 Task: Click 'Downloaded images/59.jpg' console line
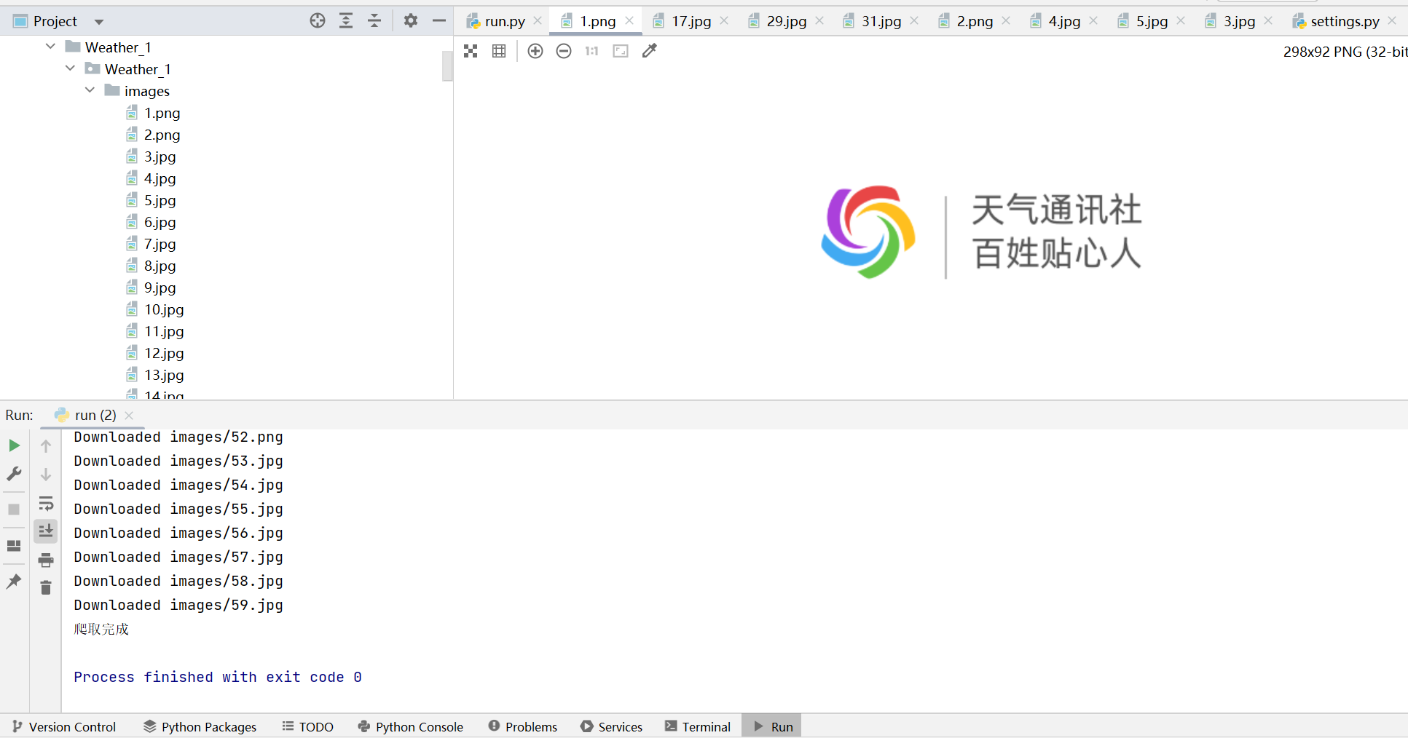[x=178, y=605]
